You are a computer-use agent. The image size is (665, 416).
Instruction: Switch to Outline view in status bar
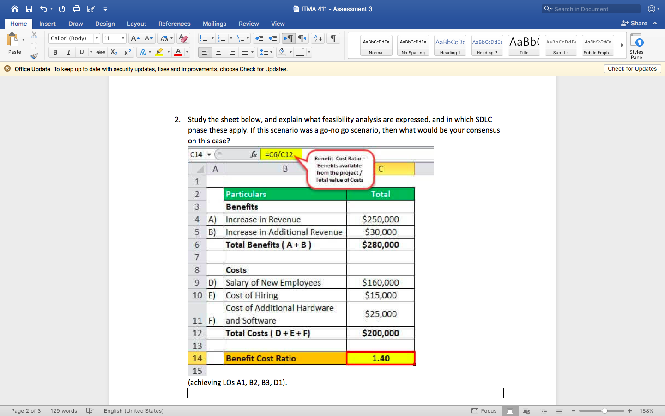543,410
